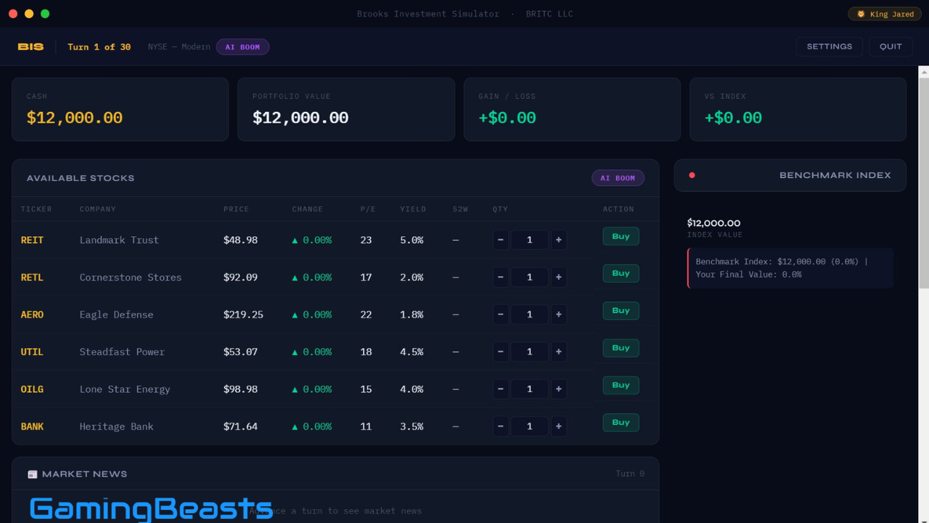Click Cornerstone Stores company name
Screen dimensions: 929x523
(131, 277)
